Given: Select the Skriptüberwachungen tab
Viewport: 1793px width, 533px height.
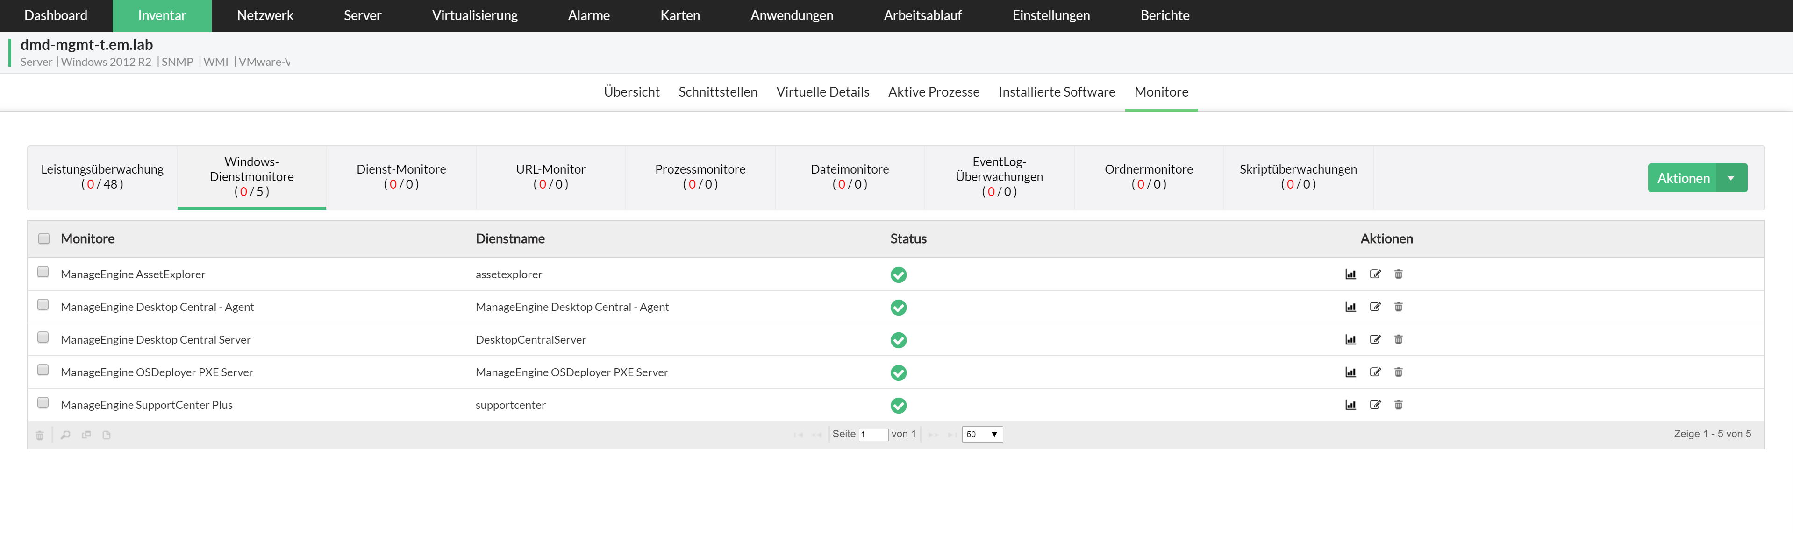Looking at the screenshot, I should pos(1298,177).
